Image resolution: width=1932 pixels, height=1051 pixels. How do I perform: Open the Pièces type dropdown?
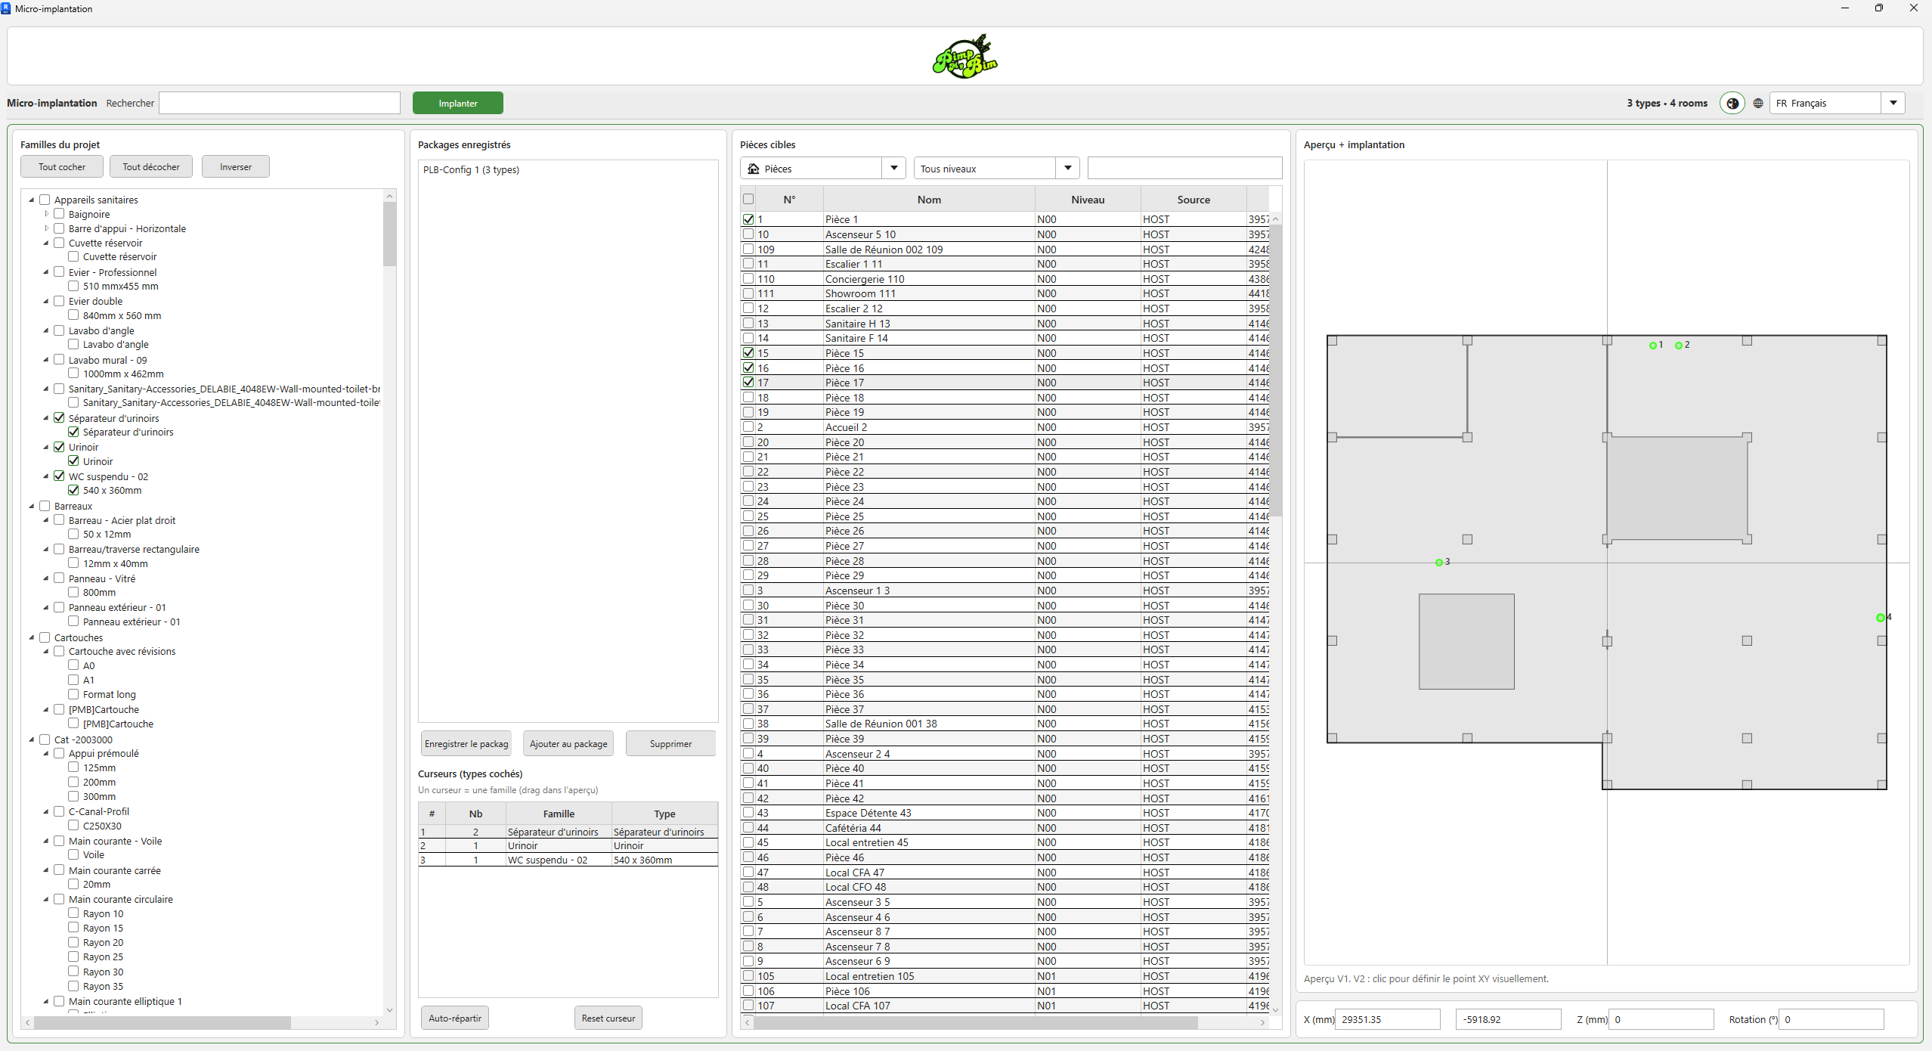893,168
